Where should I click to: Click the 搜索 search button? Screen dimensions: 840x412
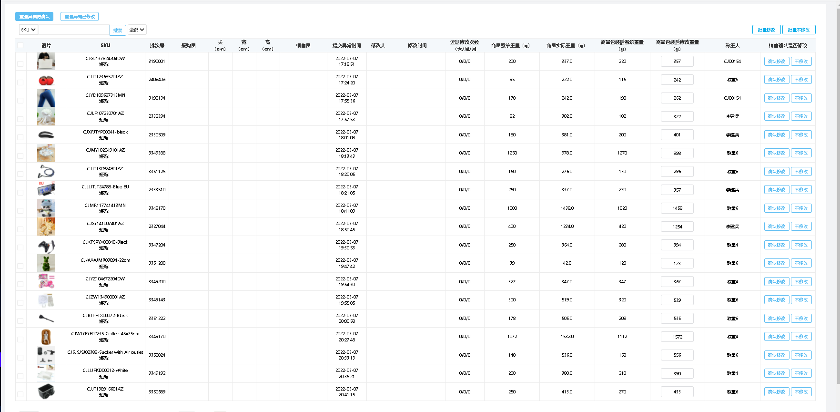pos(118,30)
